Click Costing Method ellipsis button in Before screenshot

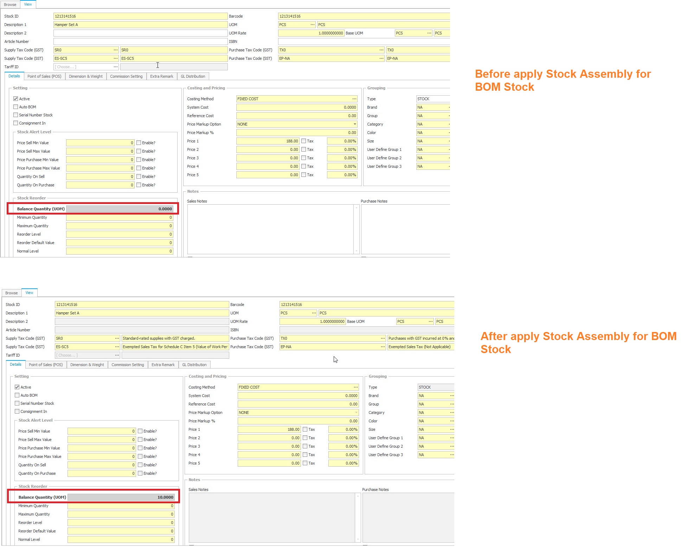coord(354,99)
